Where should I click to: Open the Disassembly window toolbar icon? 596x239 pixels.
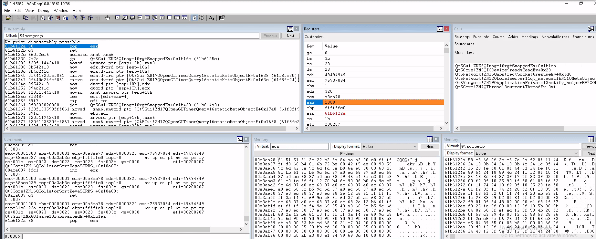(162, 18)
